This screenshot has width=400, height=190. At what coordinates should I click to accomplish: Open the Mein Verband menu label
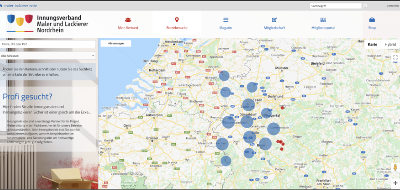pos(128,28)
